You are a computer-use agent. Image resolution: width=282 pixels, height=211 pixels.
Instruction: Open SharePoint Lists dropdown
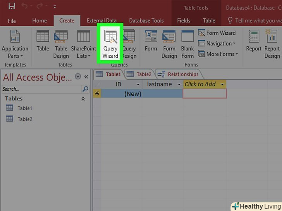coord(83,44)
